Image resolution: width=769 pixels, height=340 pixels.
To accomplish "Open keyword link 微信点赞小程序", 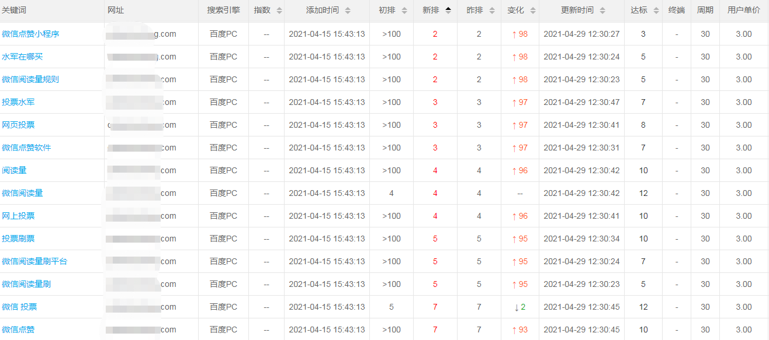I will pyautogui.click(x=30, y=34).
